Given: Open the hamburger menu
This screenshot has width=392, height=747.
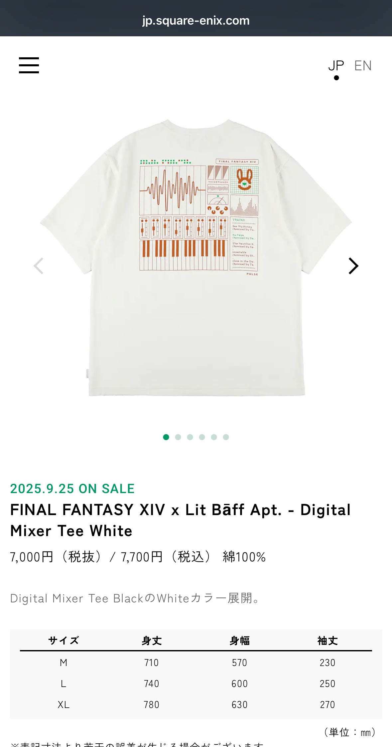Looking at the screenshot, I should pos(29,65).
